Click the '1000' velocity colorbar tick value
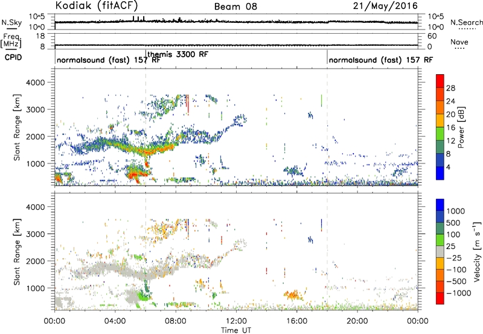Image resolution: width=483 pixels, height=334 pixels. coord(456,211)
